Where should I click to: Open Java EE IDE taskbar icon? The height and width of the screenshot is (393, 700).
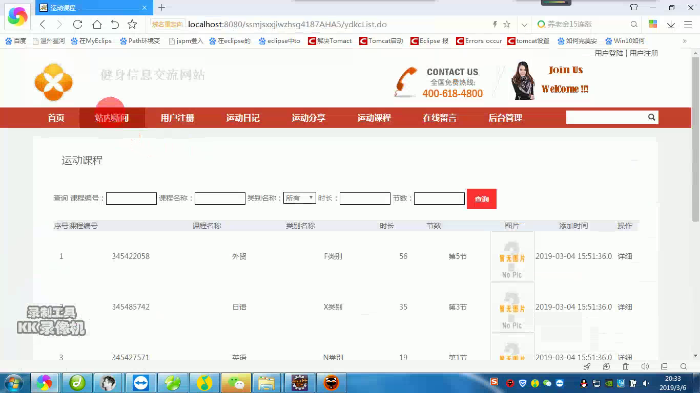(x=299, y=383)
